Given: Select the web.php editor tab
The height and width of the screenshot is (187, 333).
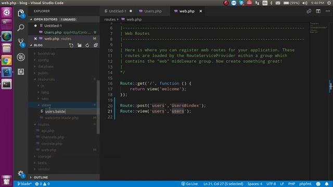Looking at the screenshot, I should (x=187, y=11).
